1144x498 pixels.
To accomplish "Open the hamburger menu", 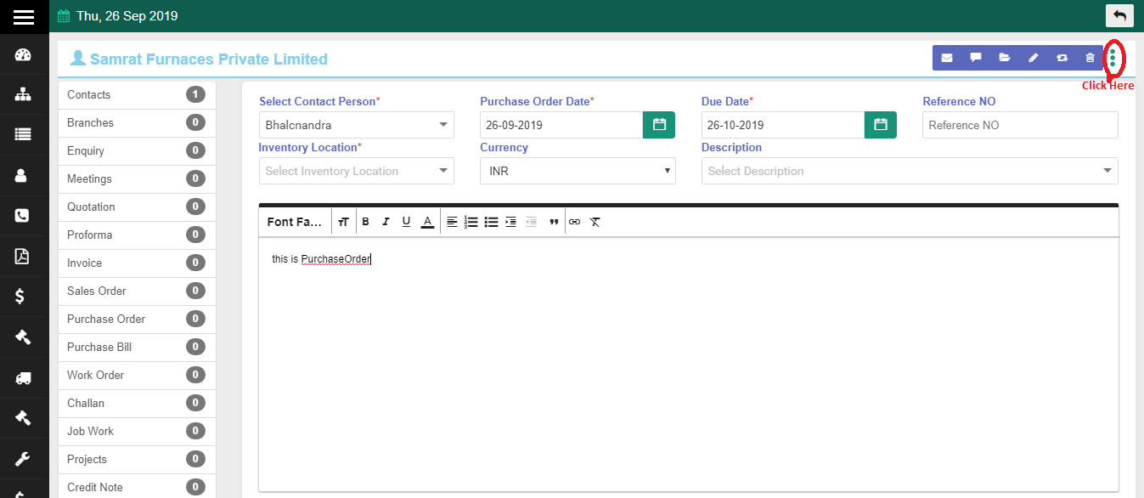I will [24, 16].
